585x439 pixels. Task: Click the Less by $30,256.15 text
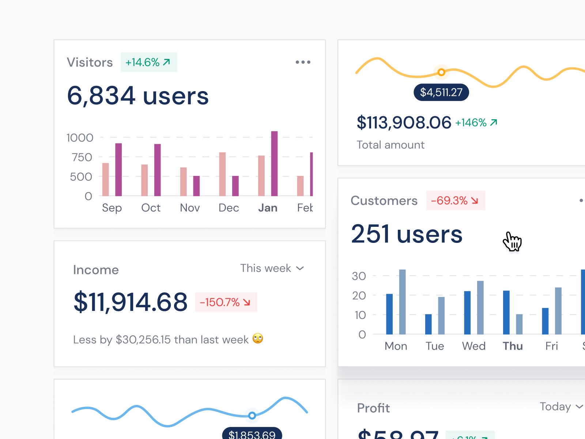point(161,339)
